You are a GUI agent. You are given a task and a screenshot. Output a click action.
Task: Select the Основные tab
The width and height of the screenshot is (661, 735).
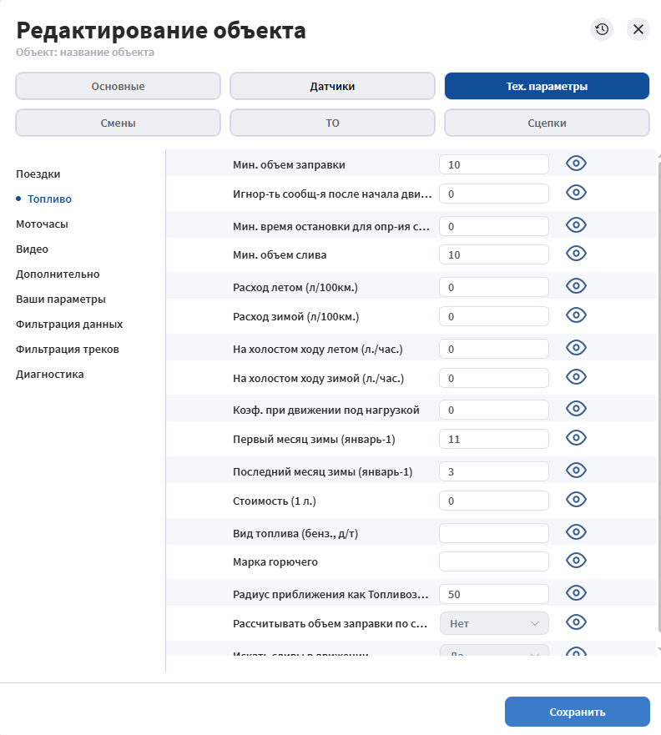[x=119, y=86]
